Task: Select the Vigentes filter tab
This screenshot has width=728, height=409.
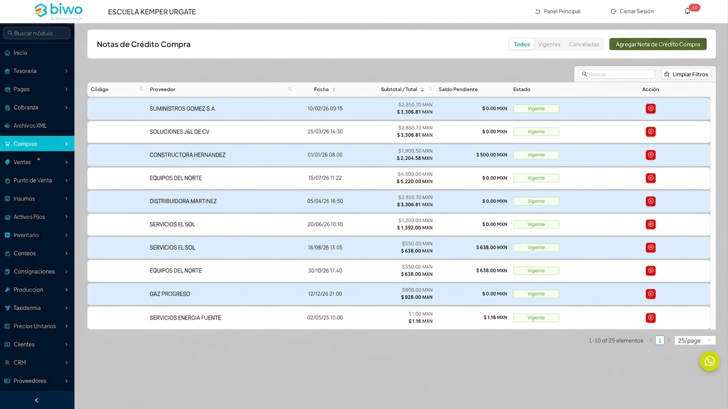Action: [x=549, y=44]
